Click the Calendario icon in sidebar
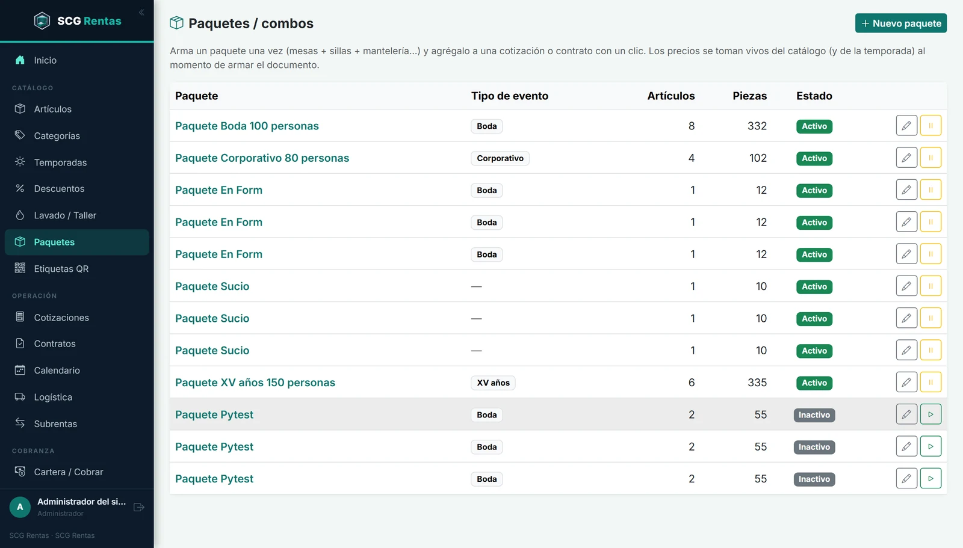The height and width of the screenshot is (548, 963). 20,370
